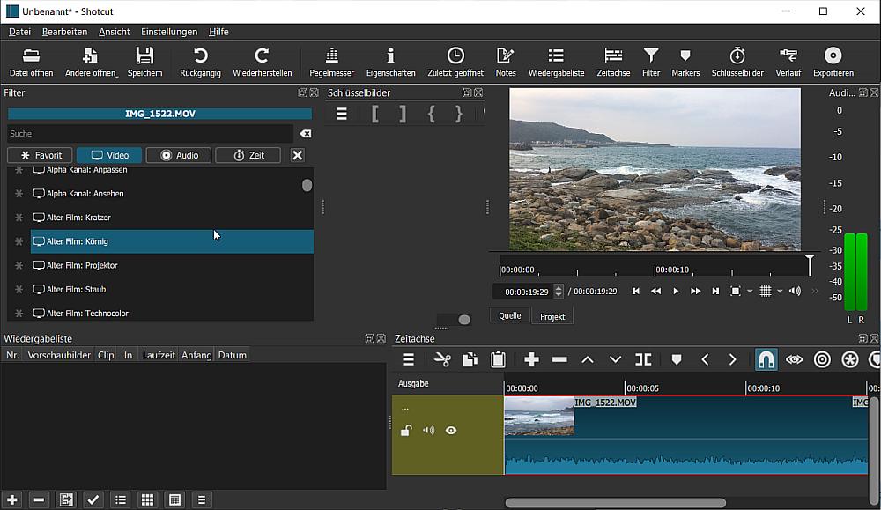Click the timeline horizontal scrollbar
The width and height of the screenshot is (881, 510).
(x=615, y=503)
